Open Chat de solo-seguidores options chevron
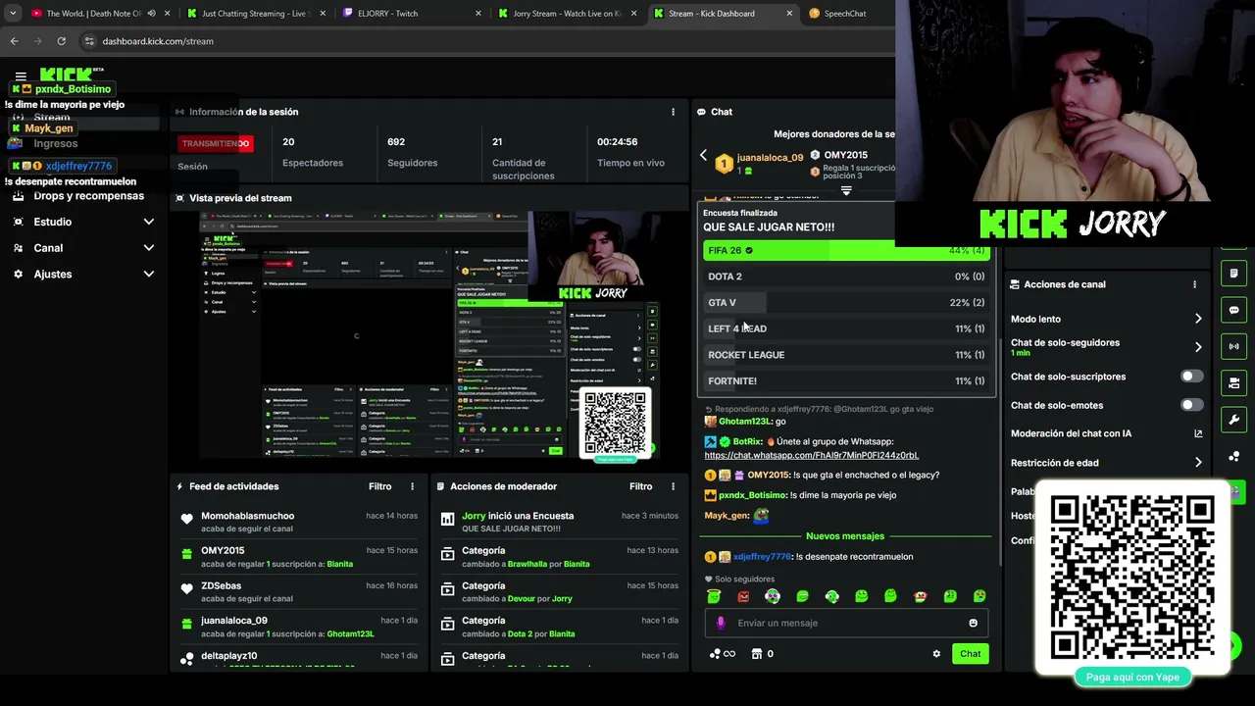 click(x=1198, y=347)
